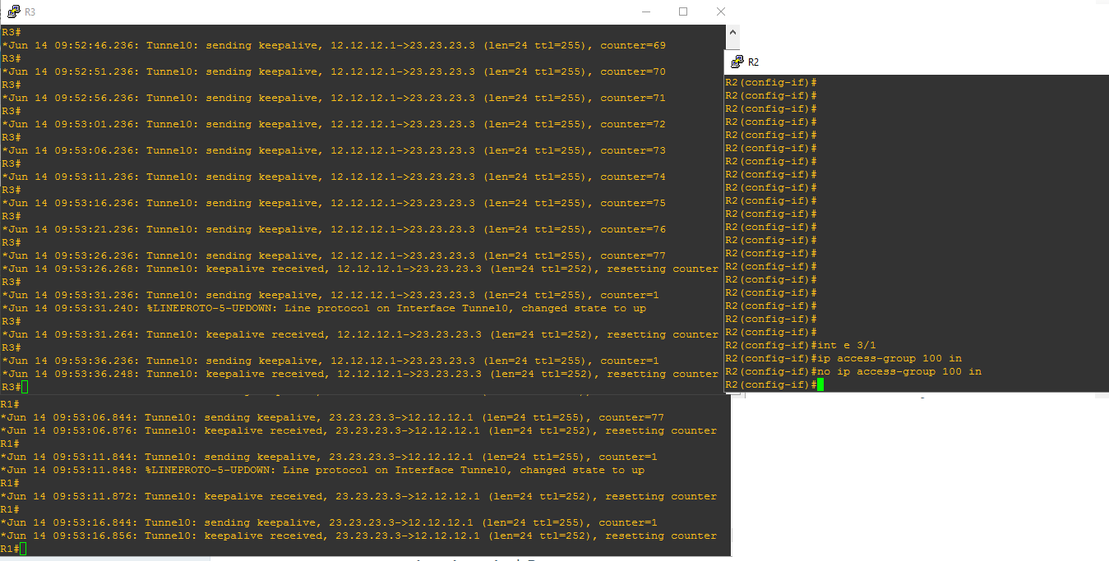Click R2's 'ip access-group 100 in' line without 'no'
The image size is (1109, 561).
[889, 358]
